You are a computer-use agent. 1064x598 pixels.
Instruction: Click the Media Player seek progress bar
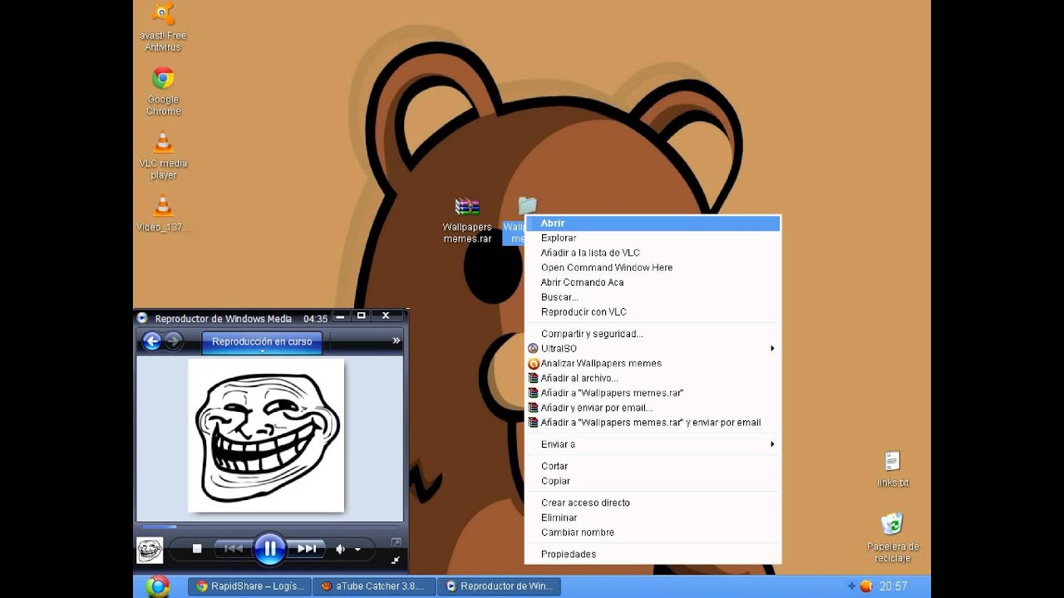click(x=269, y=526)
